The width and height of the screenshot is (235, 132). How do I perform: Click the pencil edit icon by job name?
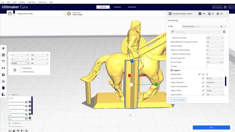coord(10,123)
